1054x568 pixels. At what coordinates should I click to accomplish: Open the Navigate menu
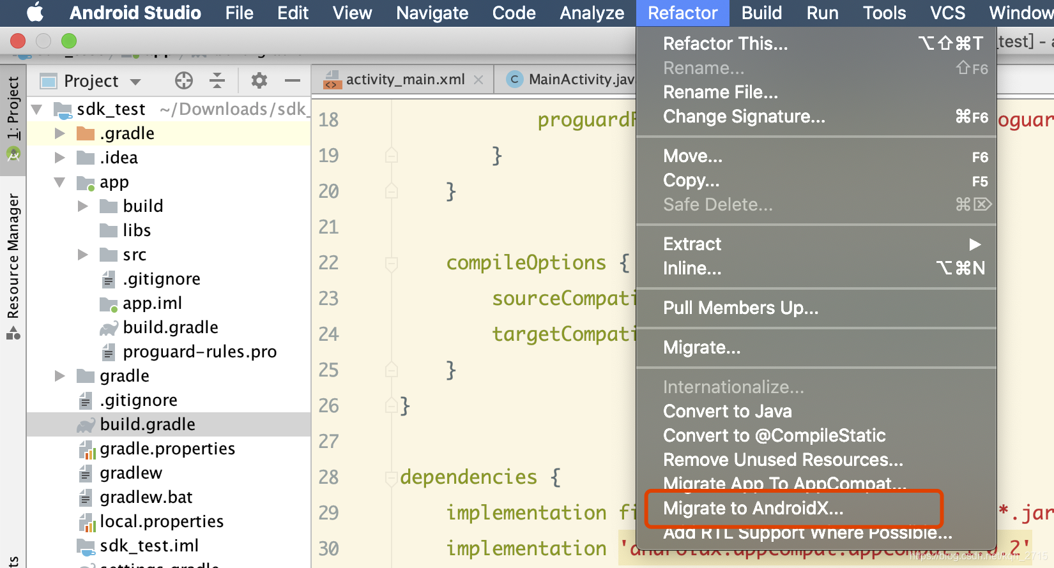coord(432,13)
